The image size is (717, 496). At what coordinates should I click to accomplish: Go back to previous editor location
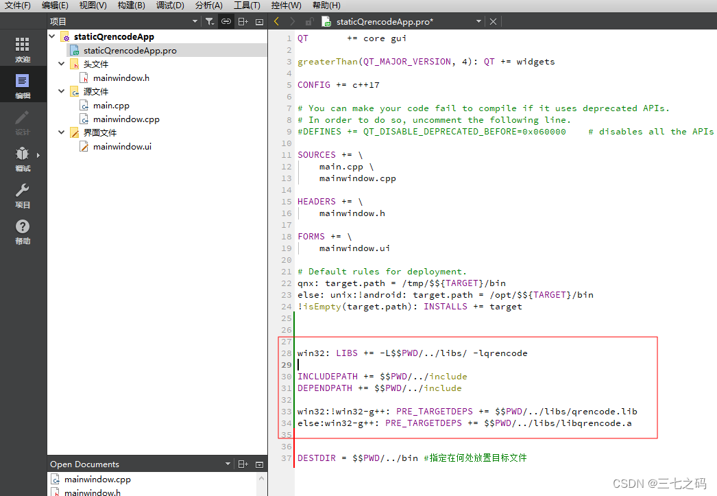[x=276, y=21]
